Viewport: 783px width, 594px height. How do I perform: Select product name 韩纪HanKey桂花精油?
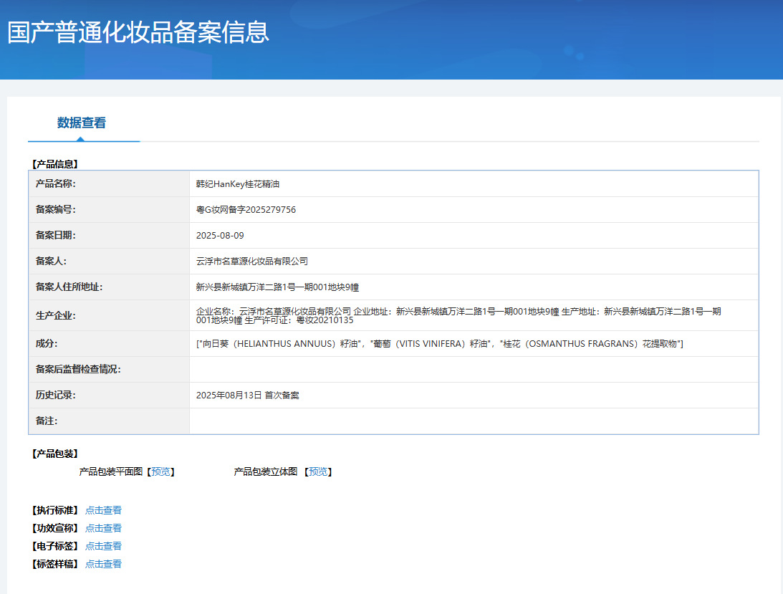(x=238, y=184)
